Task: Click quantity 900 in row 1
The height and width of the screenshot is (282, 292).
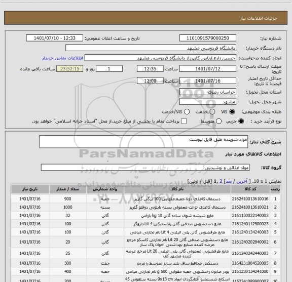Action: click(x=68, y=199)
